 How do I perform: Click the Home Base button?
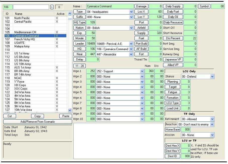point(173,129)
